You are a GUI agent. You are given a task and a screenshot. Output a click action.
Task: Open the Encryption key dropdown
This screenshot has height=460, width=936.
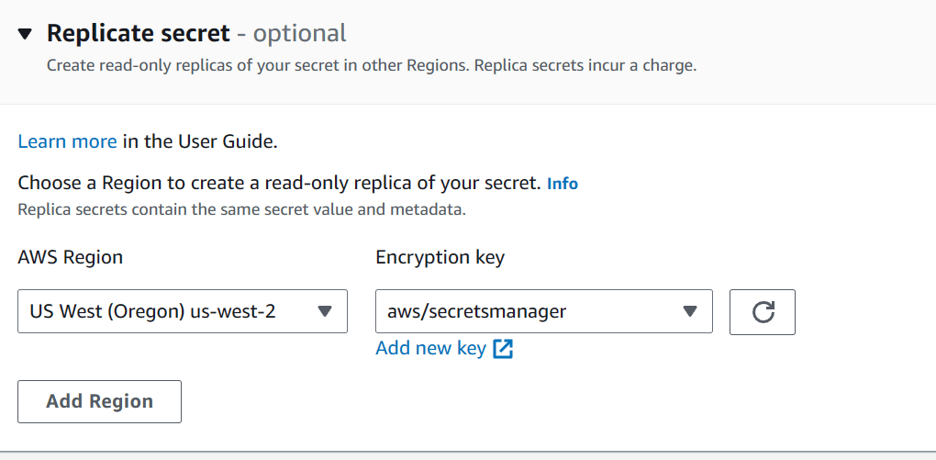click(543, 311)
